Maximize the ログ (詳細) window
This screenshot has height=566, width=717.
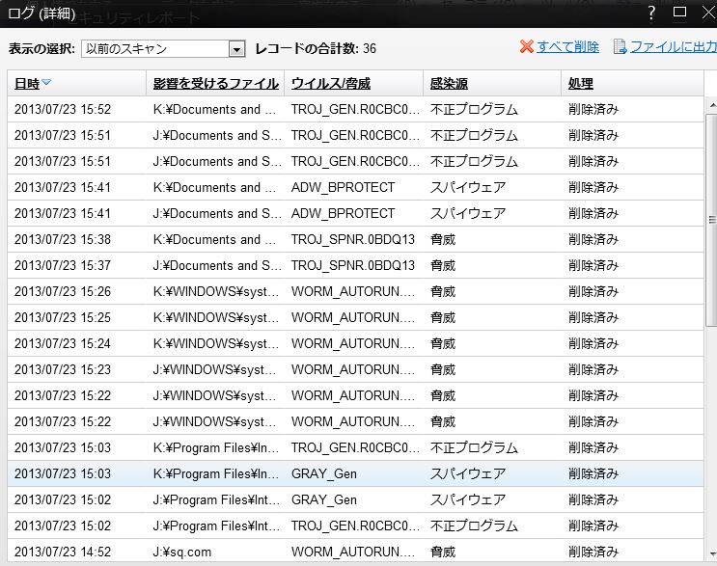point(679,12)
